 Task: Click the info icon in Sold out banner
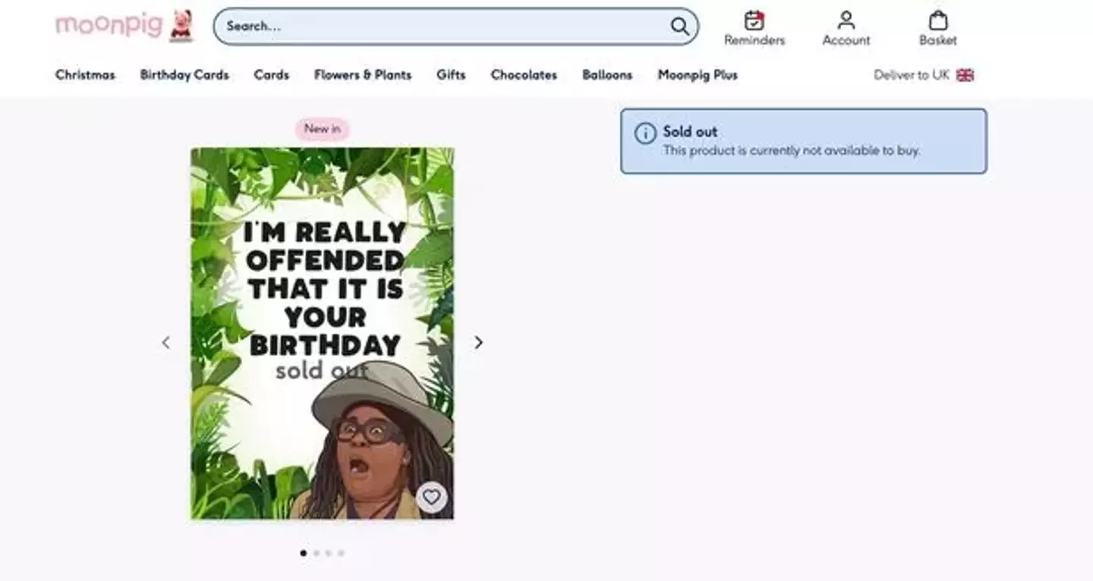[x=645, y=133]
